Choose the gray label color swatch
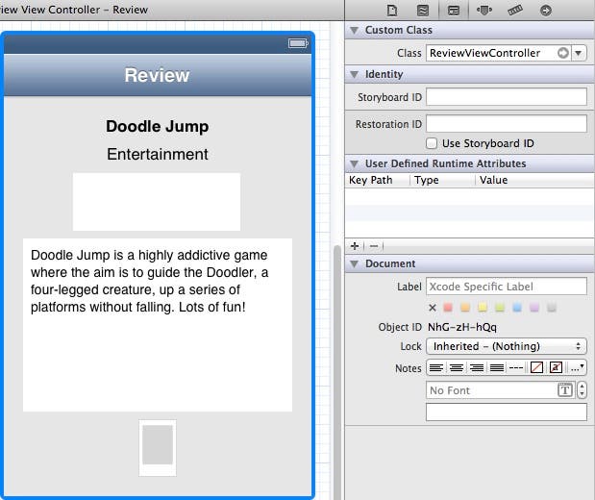 click(x=552, y=307)
